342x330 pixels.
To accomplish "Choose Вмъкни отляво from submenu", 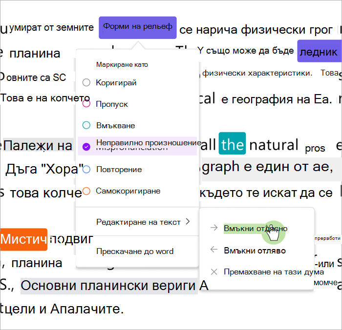I will (x=255, y=251).
